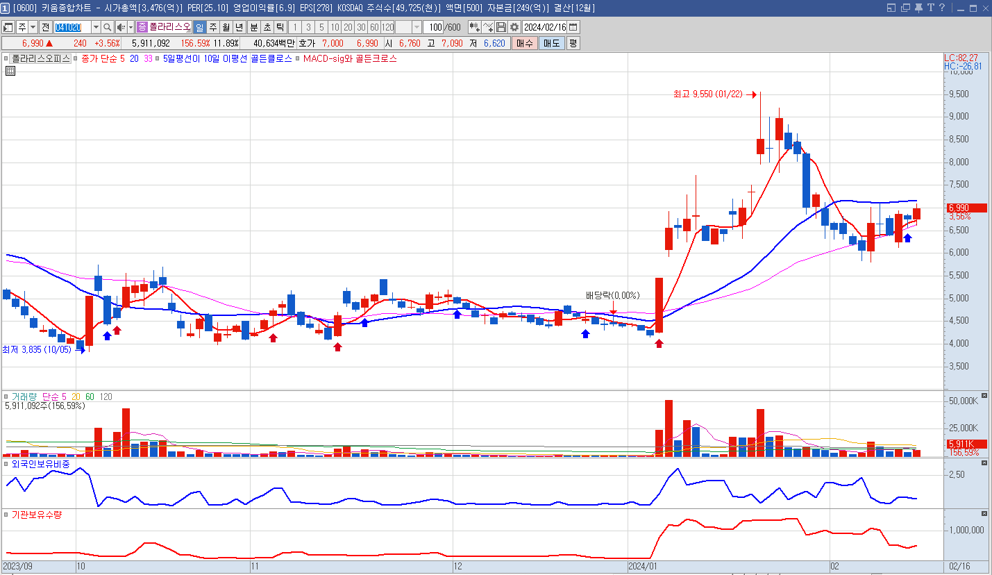
Task: Click the 매도 sell button
Action: point(551,43)
